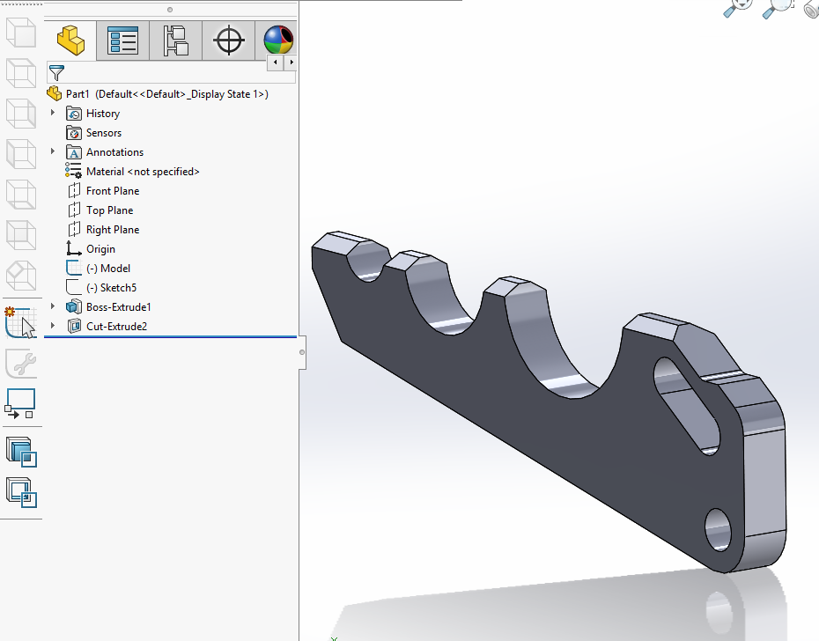
Task: Activate the sketch grid cursor tool
Action: (21, 322)
